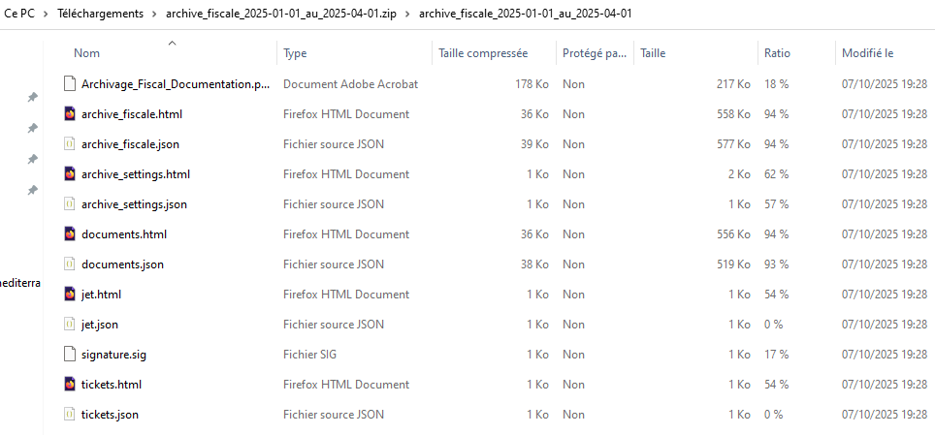This screenshot has width=935, height=435.
Task: Click the JSON icon beside tickets.json
Action: pyautogui.click(x=70, y=415)
